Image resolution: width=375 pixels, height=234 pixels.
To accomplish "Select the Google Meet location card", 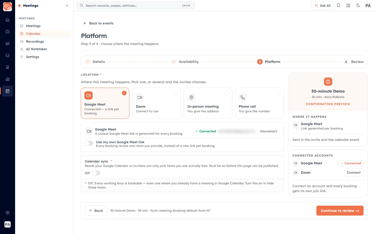I will click(105, 103).
